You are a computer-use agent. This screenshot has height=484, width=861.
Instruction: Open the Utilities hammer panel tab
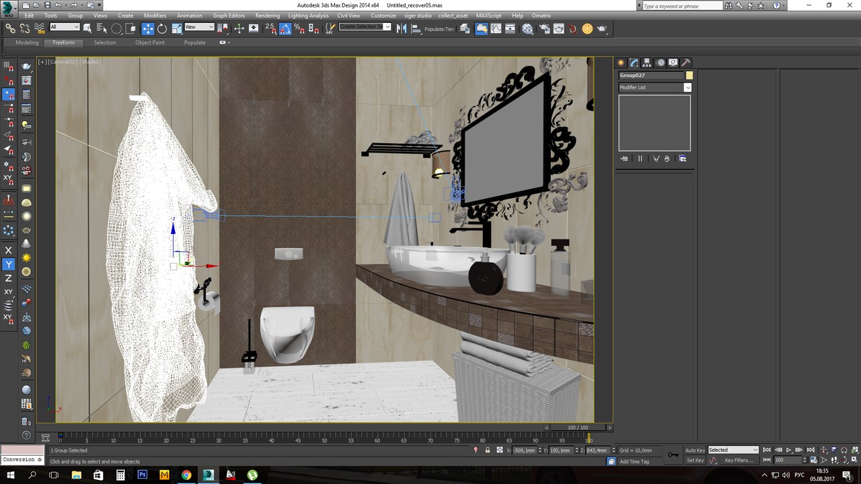click(x=686, y=63)
